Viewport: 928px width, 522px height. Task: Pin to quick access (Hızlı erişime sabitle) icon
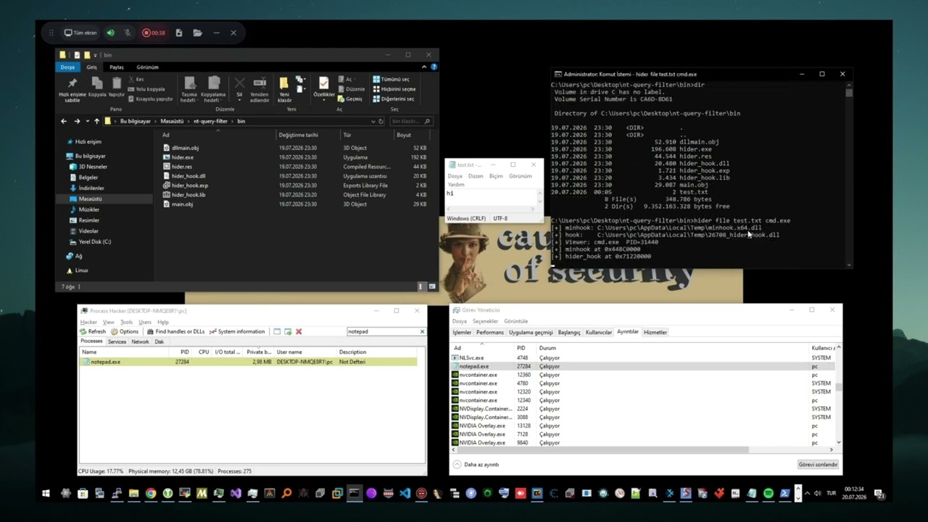point(72,90)
